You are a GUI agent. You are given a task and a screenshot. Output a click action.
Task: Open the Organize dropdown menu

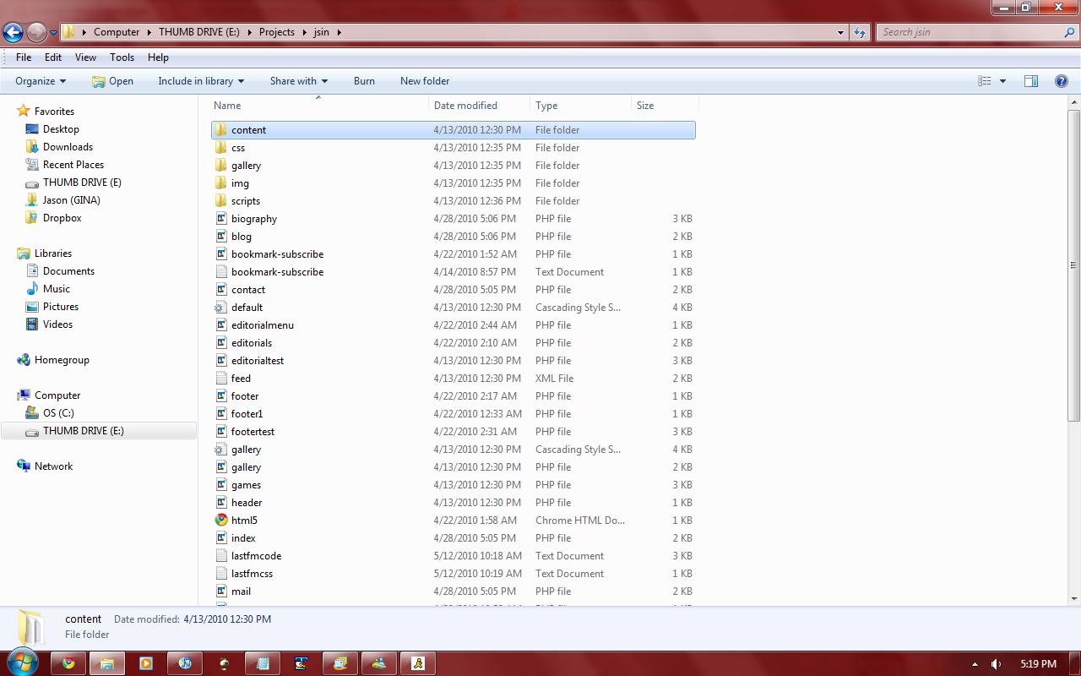(41, 81)
